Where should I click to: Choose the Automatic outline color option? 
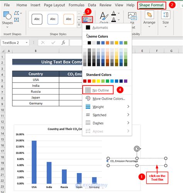point(107,27)
